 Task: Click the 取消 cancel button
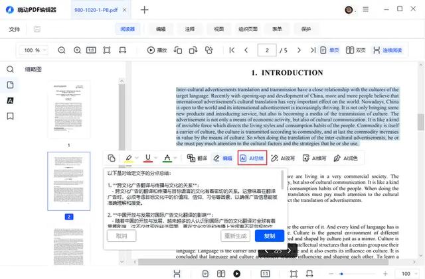[x=122, y=236]
